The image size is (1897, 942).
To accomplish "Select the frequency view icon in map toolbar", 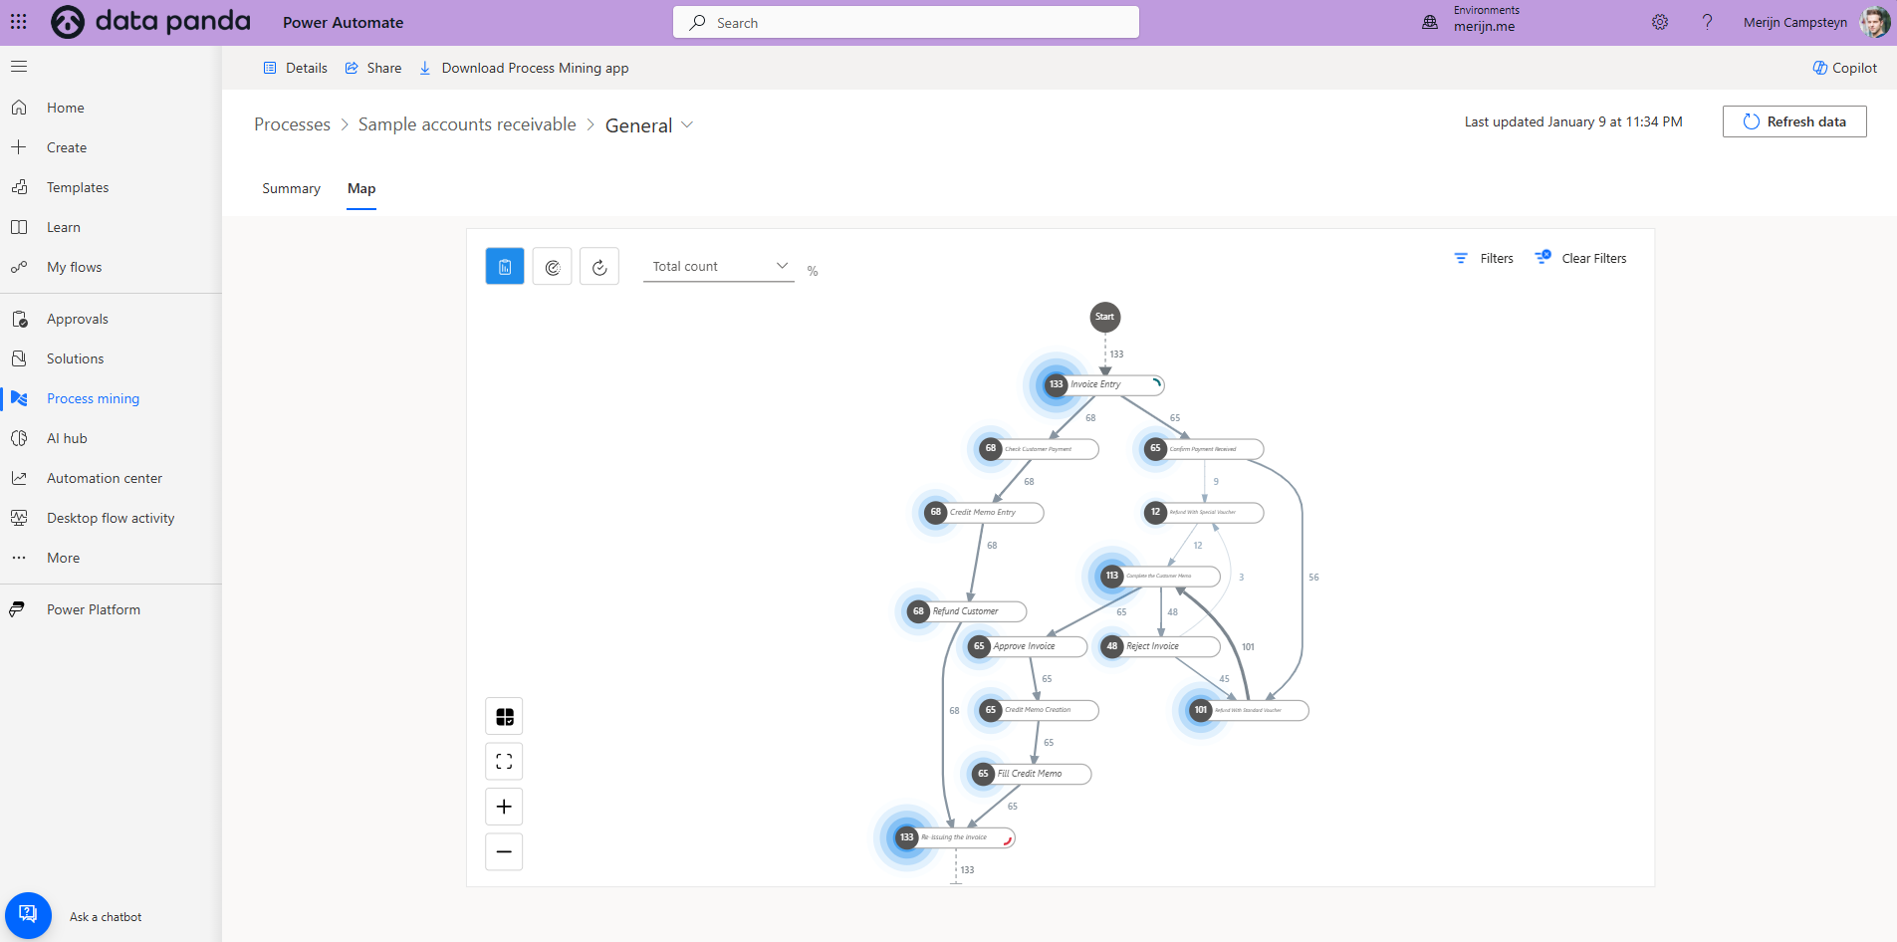I will (505, 267).
